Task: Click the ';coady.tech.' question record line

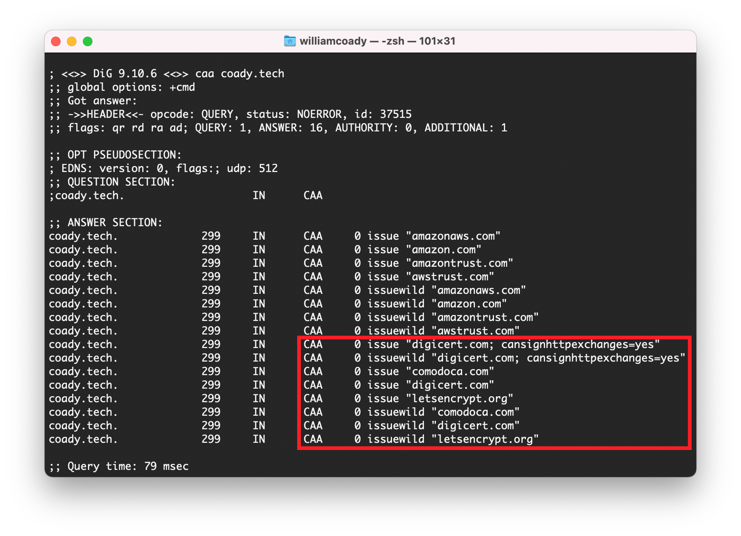Action: (186, 196)
